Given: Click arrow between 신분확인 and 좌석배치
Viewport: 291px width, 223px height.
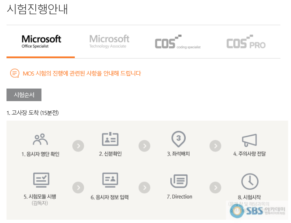Looking at the screenshot, I should click(144, 146).
